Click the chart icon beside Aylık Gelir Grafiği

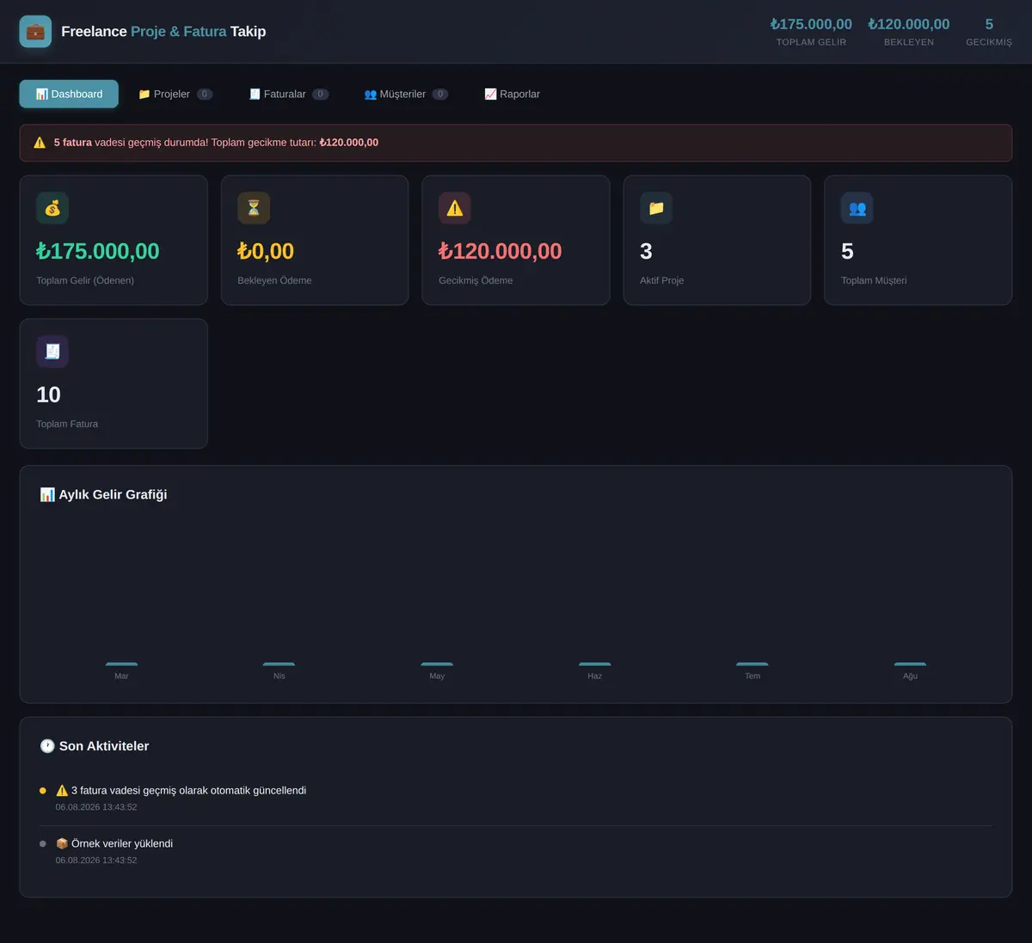[47, 494]
